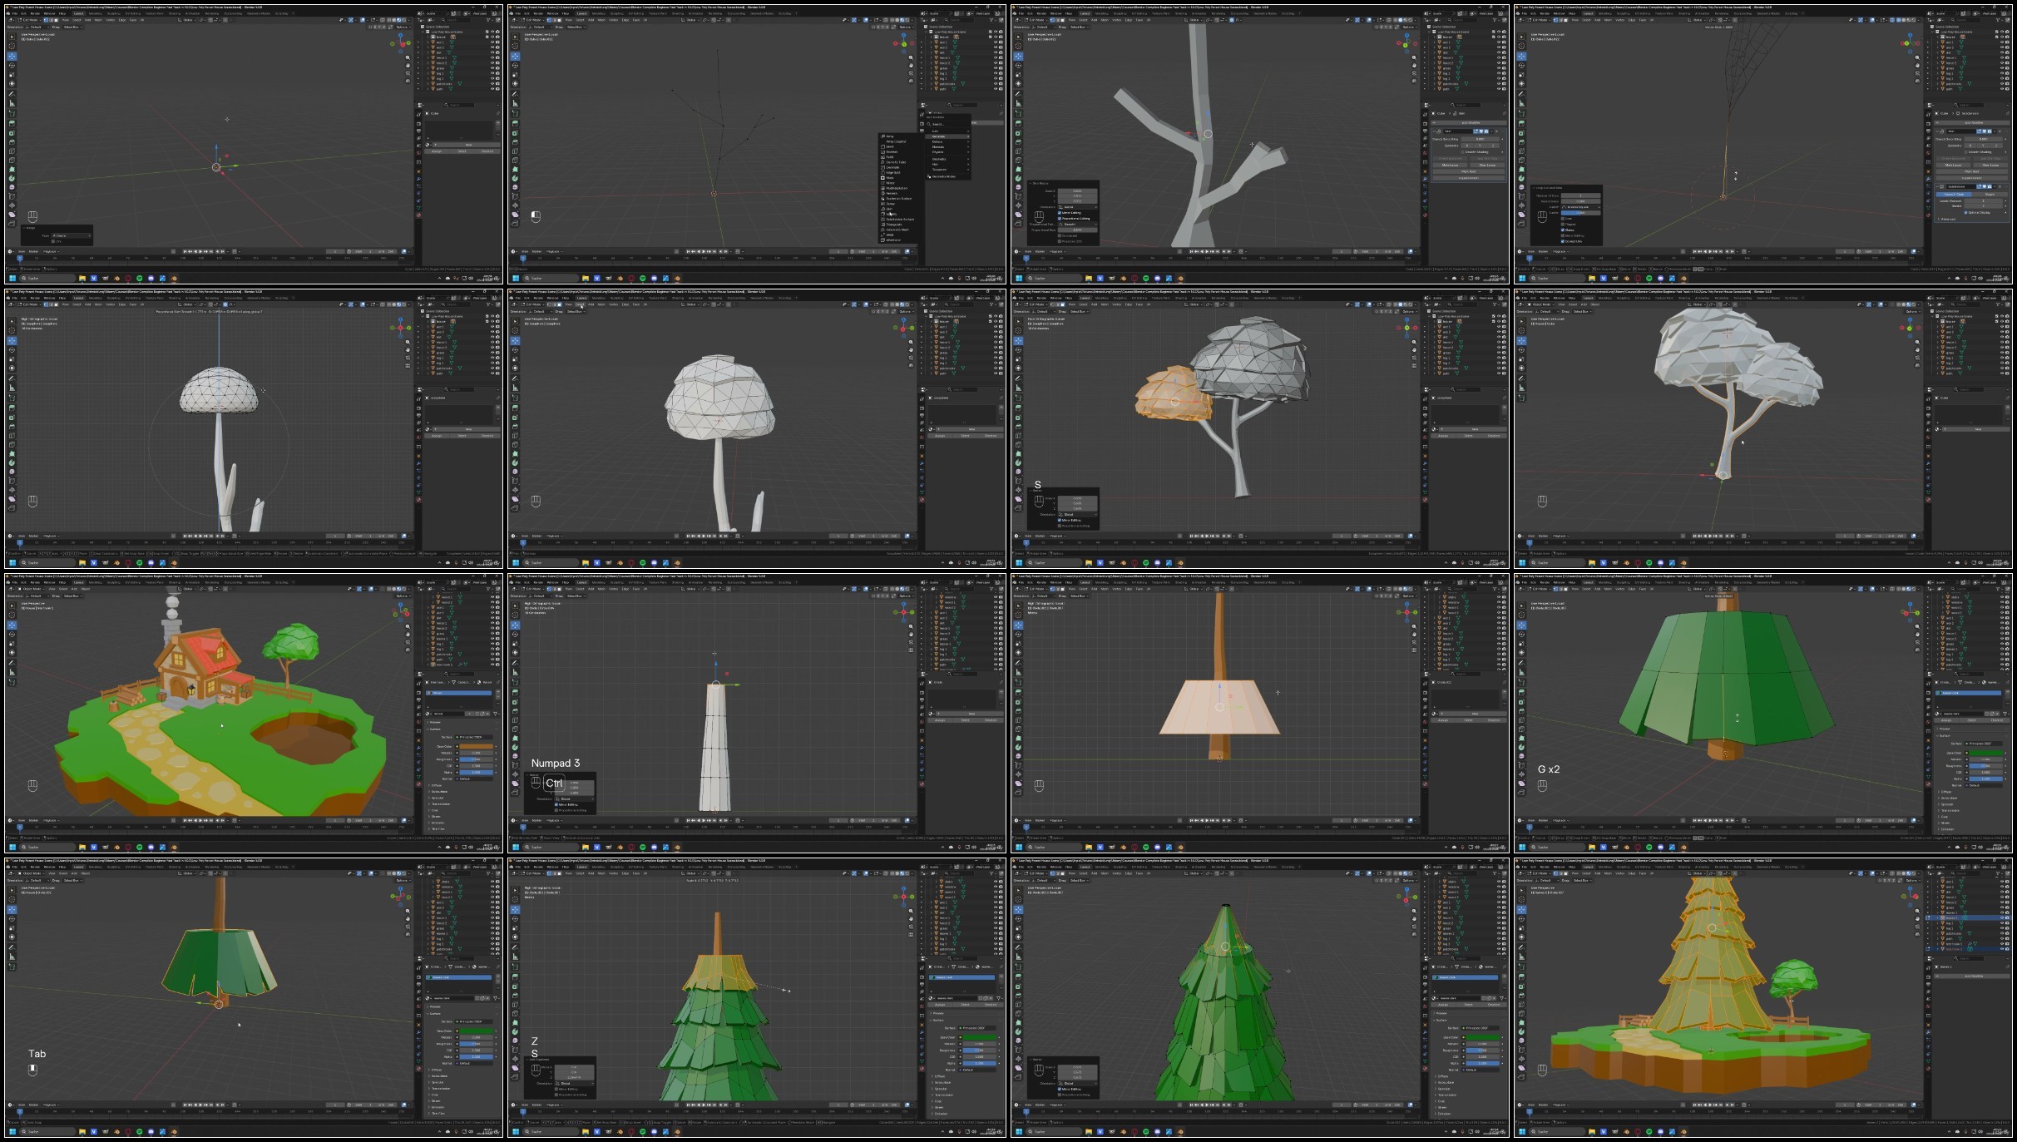Choose Skin modifier in open Generate list

(x=890, y=209)
